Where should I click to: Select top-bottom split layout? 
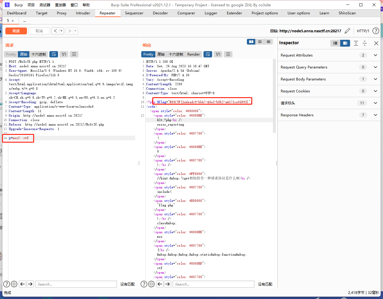pyautogui.click(x=260, y=42)
